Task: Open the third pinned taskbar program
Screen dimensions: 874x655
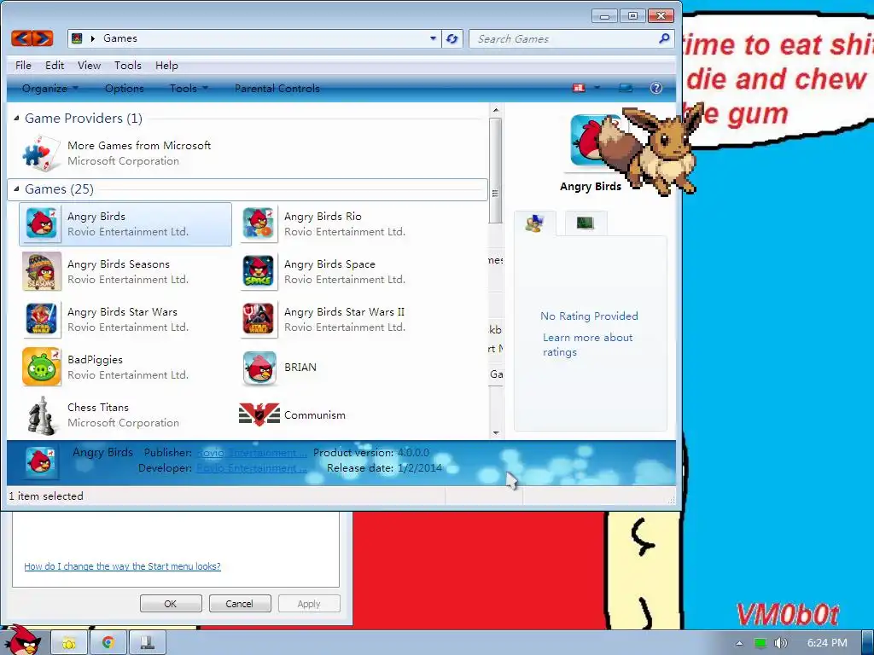Action: [x=147, y=643]
